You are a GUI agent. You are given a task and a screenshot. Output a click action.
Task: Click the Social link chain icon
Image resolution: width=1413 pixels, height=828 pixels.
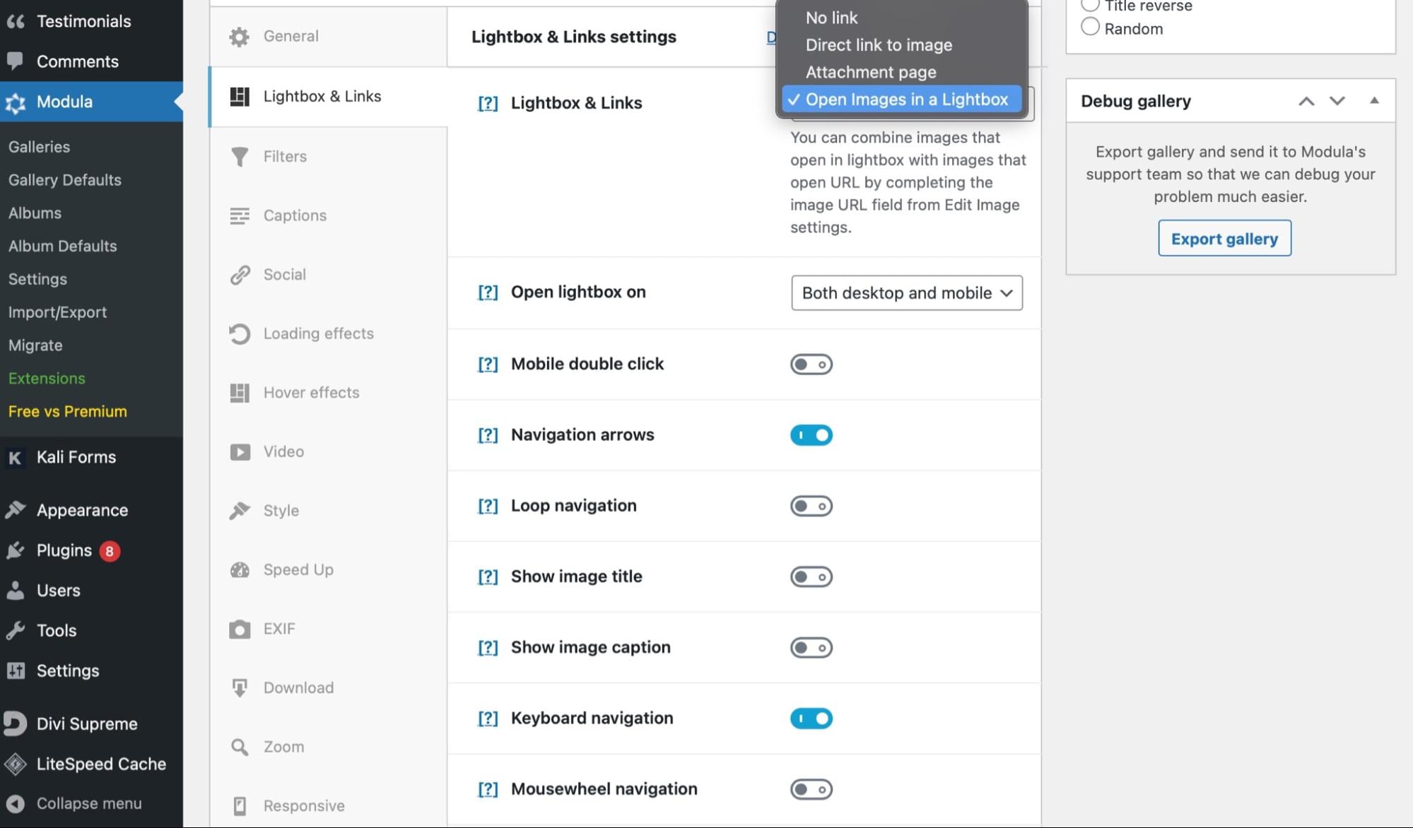tap(240, 275)
